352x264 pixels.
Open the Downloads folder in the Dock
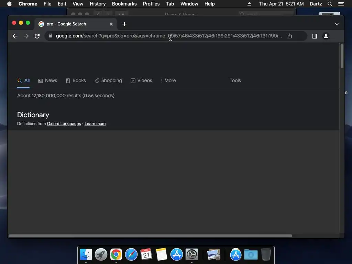pos(251,255)
